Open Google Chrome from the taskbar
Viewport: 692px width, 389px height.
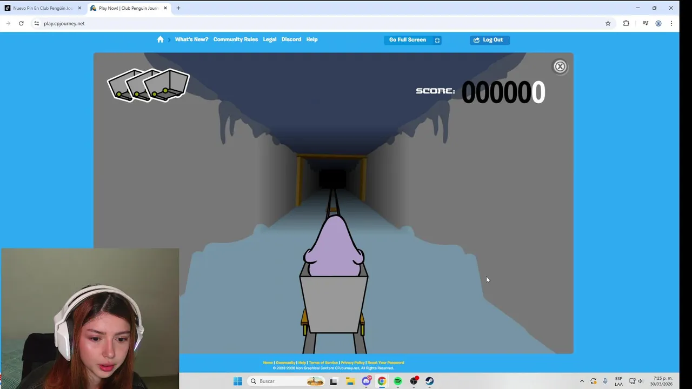click(x=382, y=381)
